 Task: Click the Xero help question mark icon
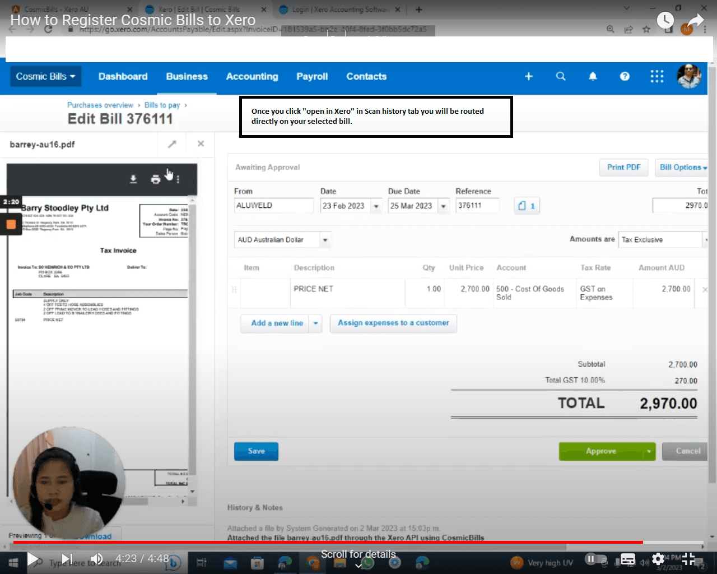(625, 76)
